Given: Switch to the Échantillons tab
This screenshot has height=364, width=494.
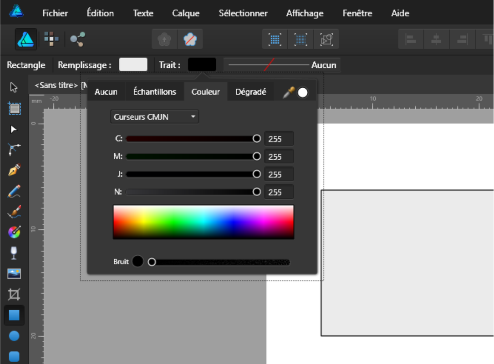Looking at the screenshot, I should click(x=155, y=91).
